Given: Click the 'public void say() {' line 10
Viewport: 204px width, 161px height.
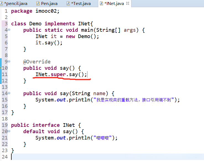Looking at the screenshot, I should tap(52, 68).
